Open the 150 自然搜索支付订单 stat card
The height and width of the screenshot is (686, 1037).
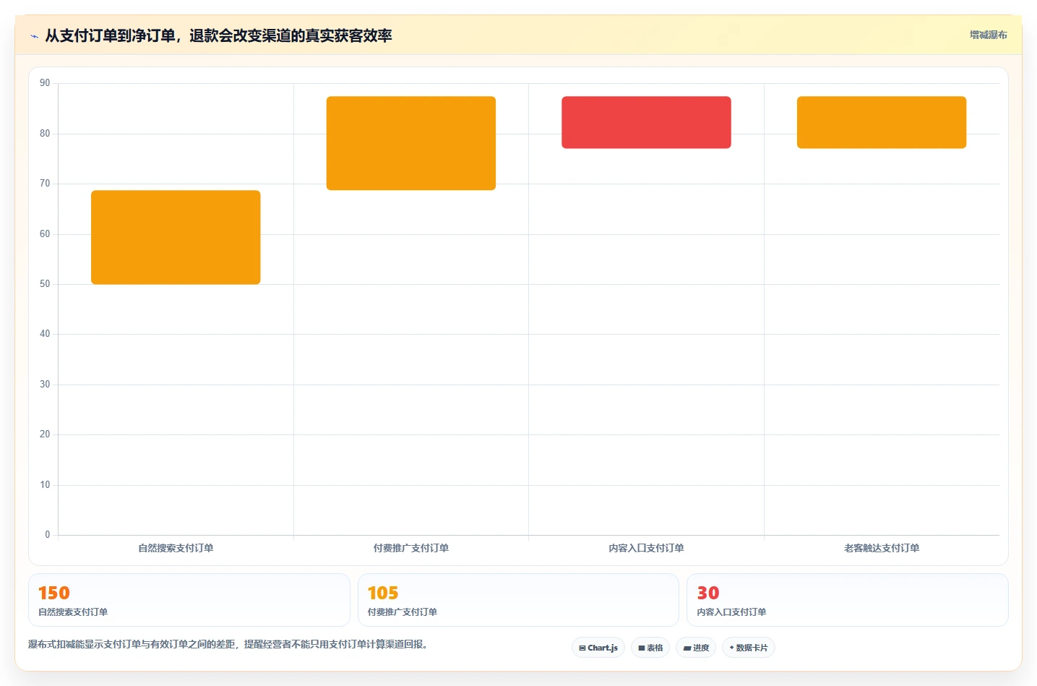click(x=189, y=600)
